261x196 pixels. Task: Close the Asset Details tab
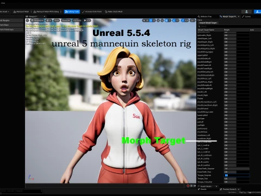point(216,186)
